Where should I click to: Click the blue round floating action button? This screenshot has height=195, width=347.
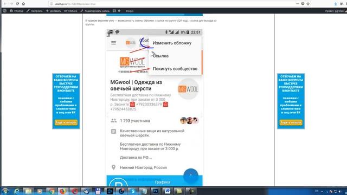click(x=191, y=175)
